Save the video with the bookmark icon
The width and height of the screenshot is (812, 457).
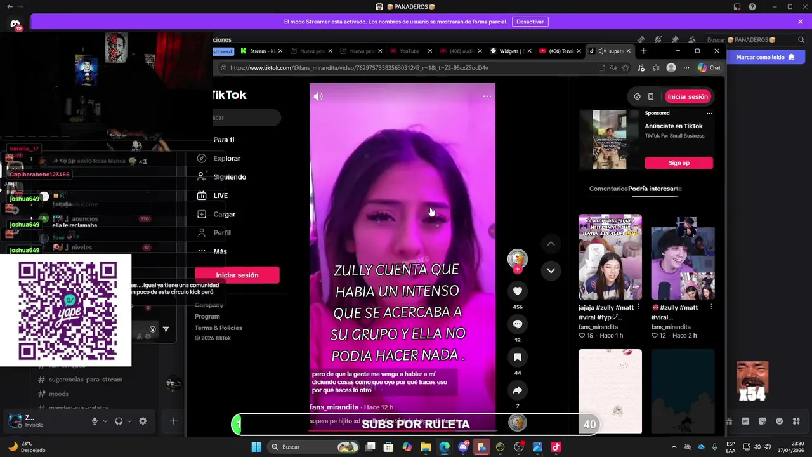(518, 357)
